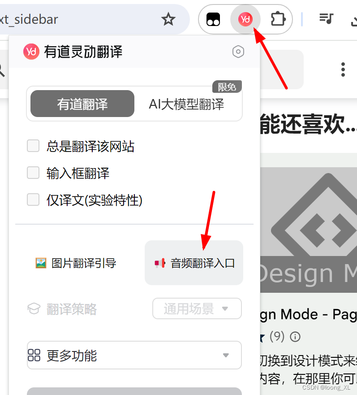The height and width of the screenshot is (395, 357).
Task: Open the three-dot vertical menu icon
Action: (x=343, y=69)
